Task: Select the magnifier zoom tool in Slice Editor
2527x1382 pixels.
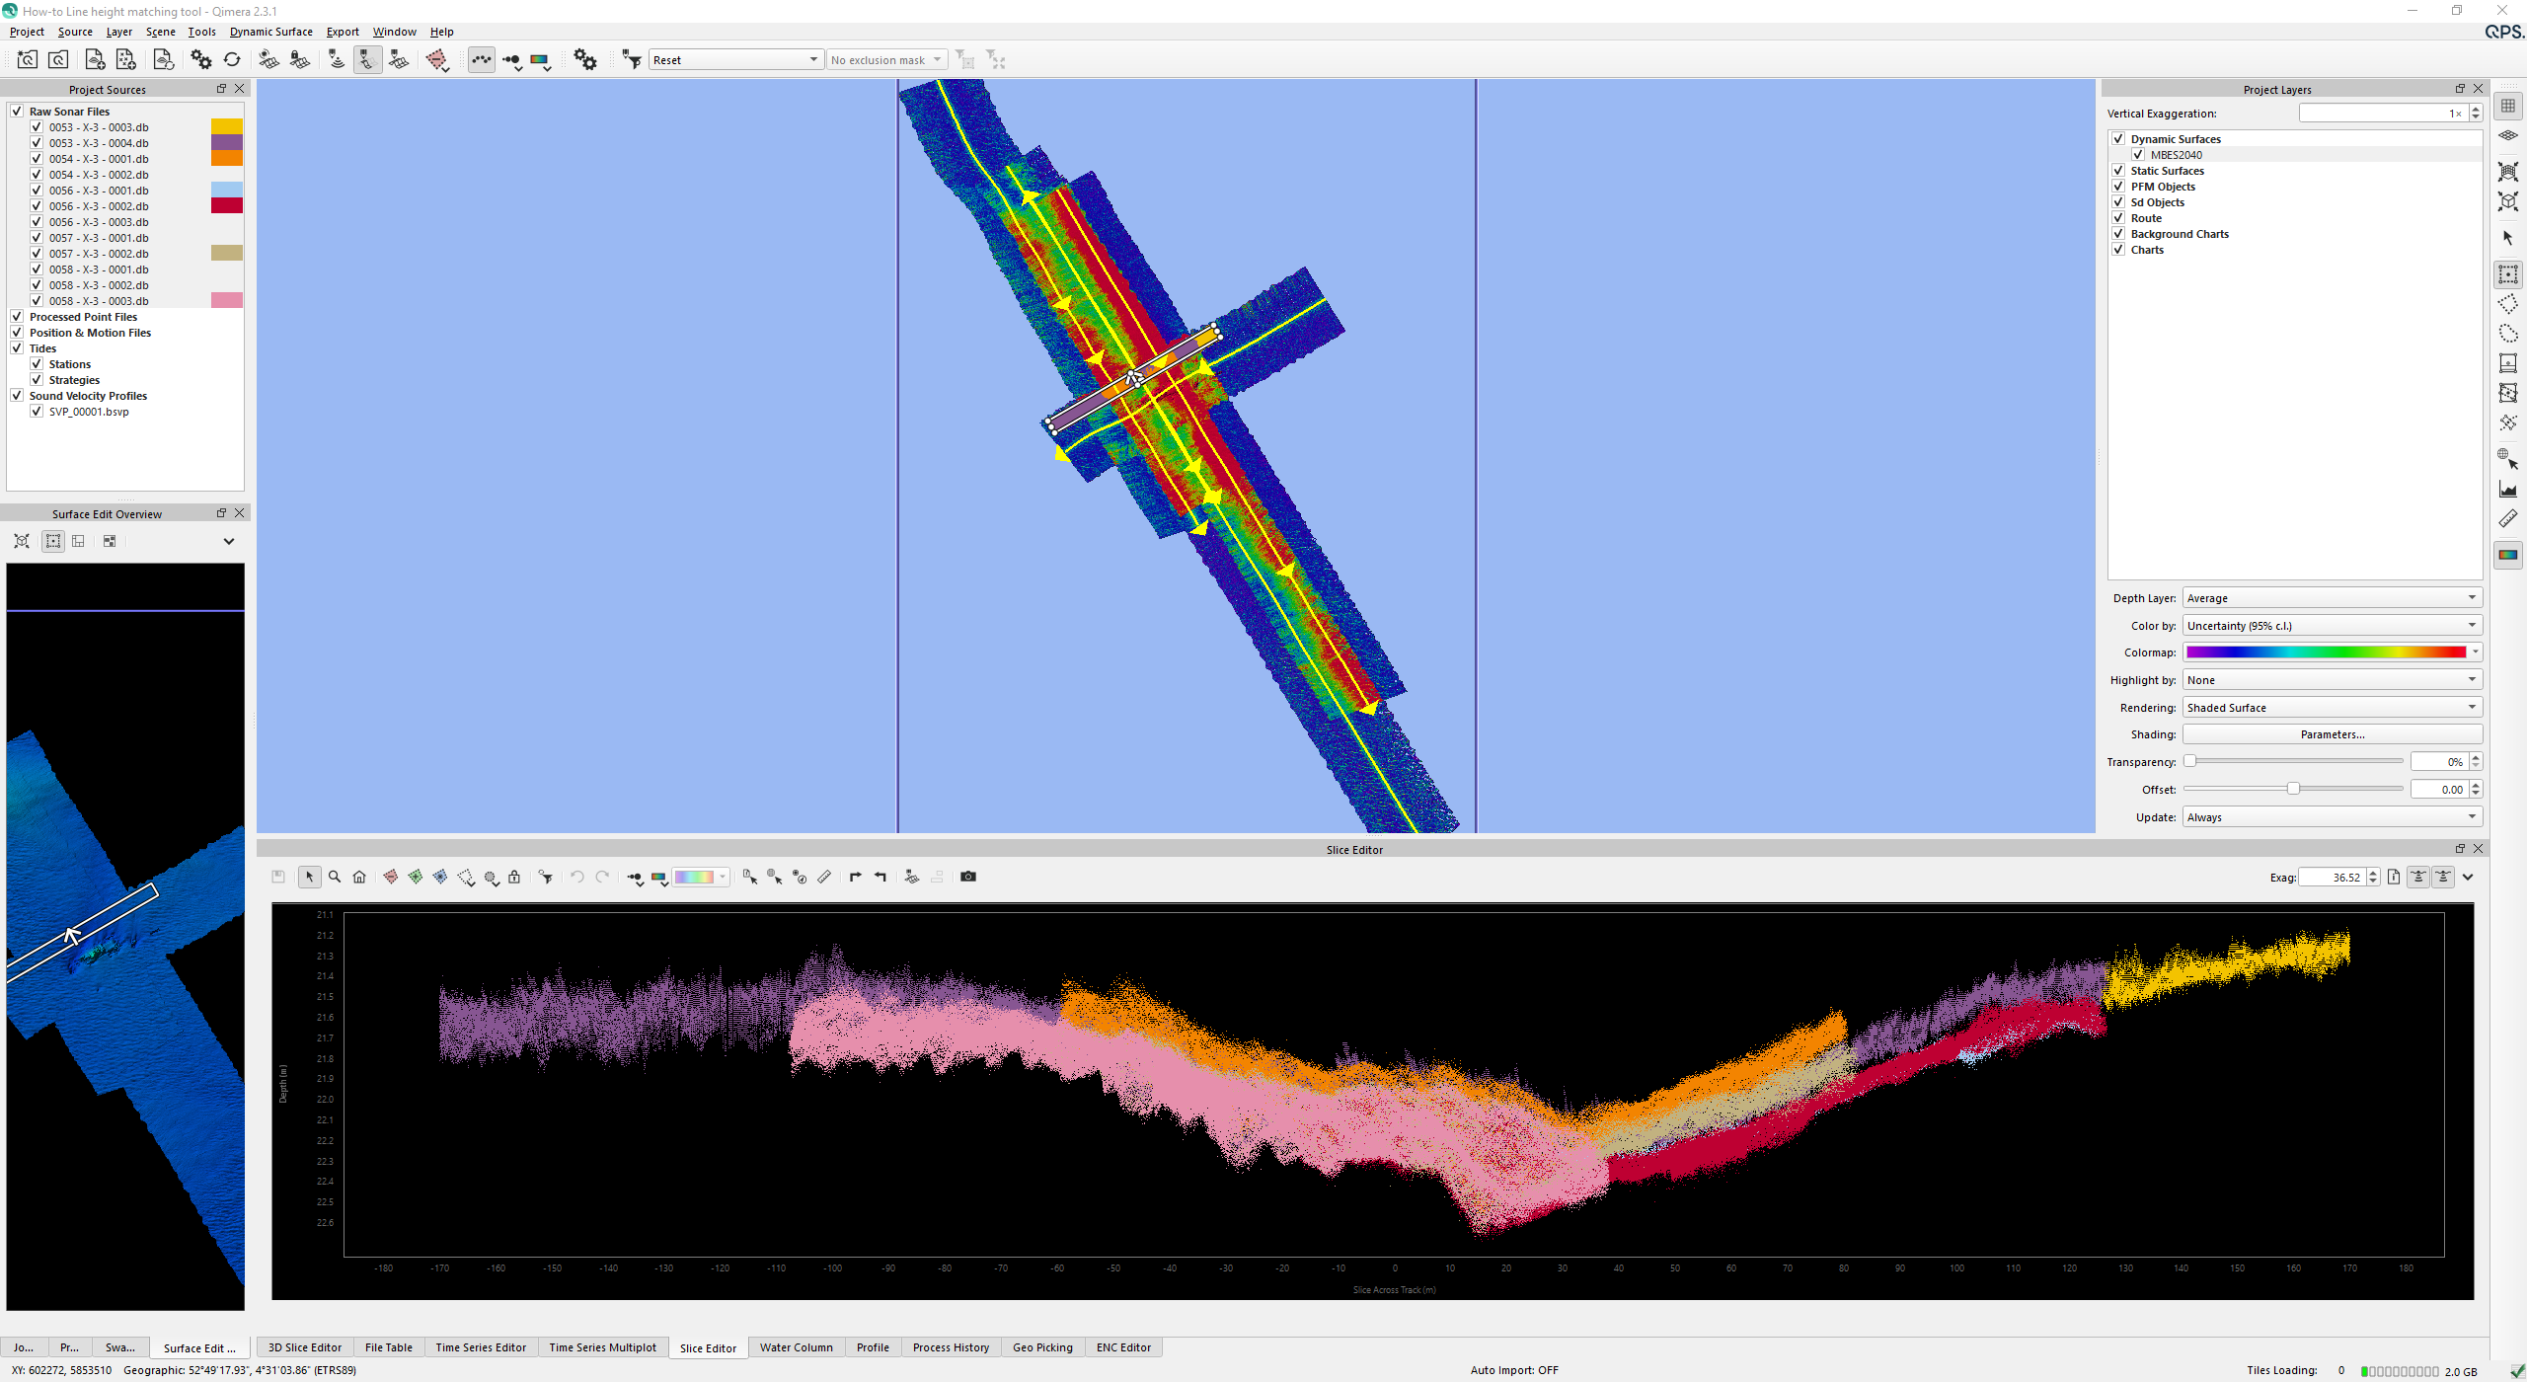Action: tap(335, 877)
